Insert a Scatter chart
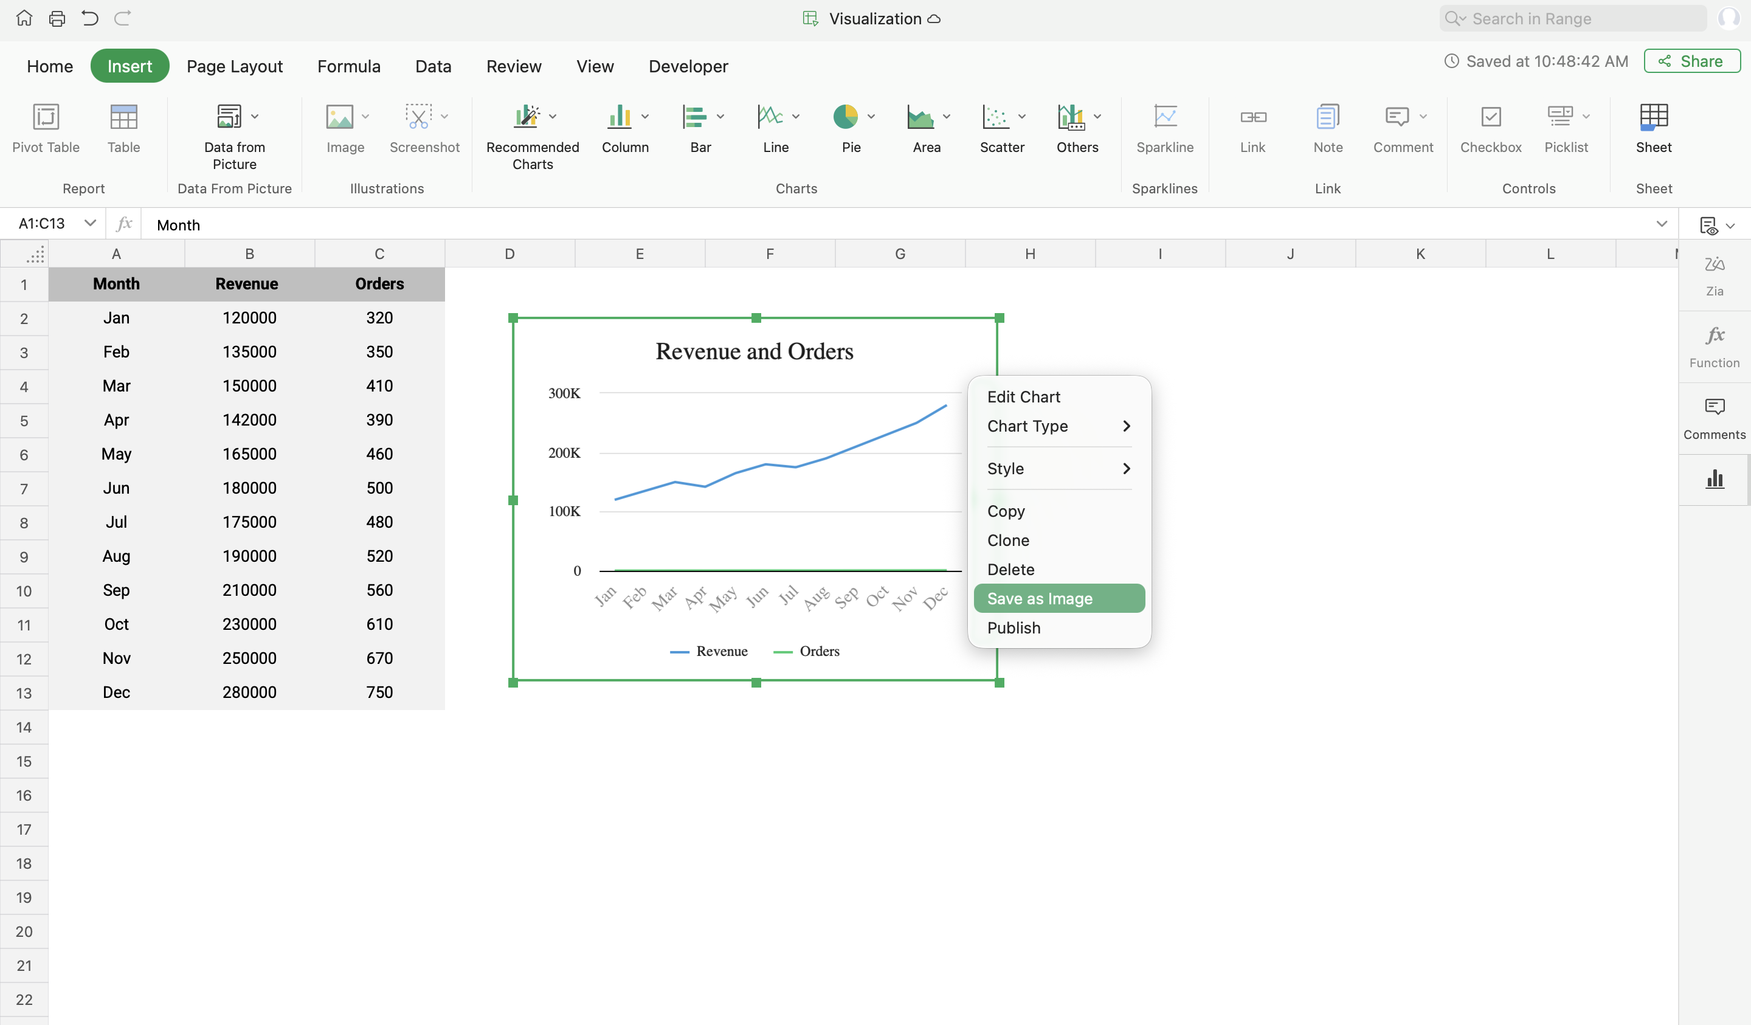The width and height of the screenshot is (1751, 1025). click(995, 117)
